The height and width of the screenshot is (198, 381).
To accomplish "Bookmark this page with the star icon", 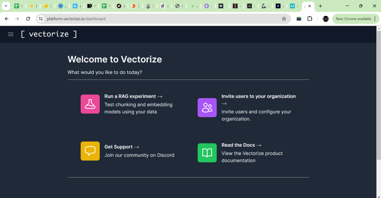I will [x=284, y=19].
